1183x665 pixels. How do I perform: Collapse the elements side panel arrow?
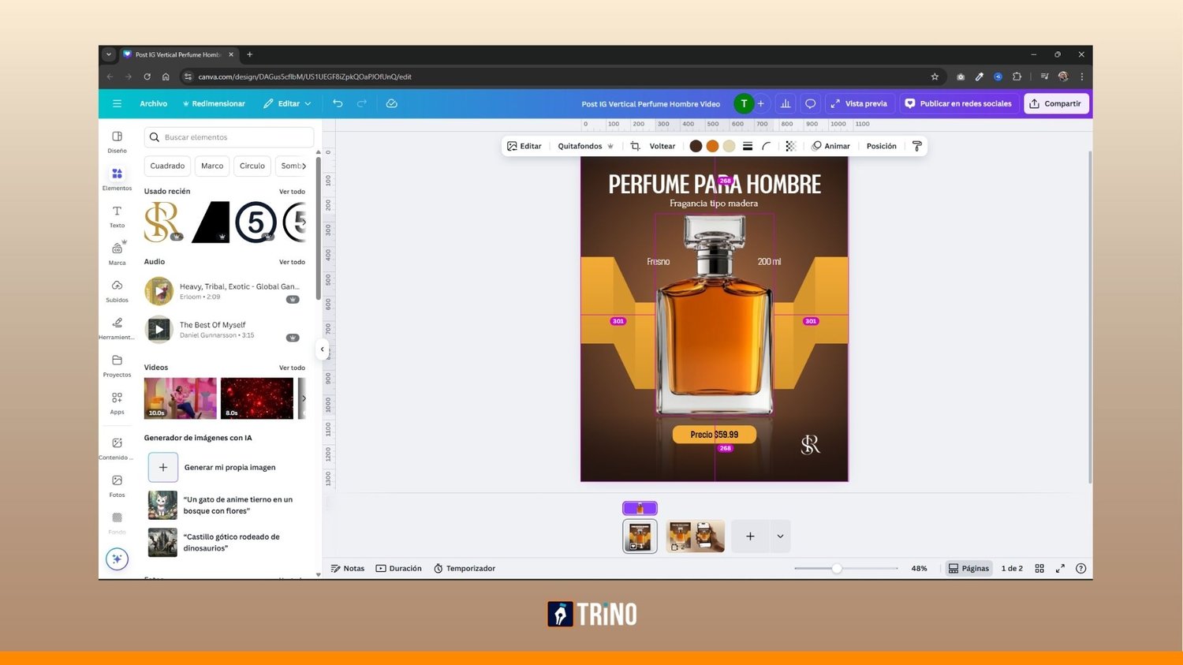click(x=322, y=349)
